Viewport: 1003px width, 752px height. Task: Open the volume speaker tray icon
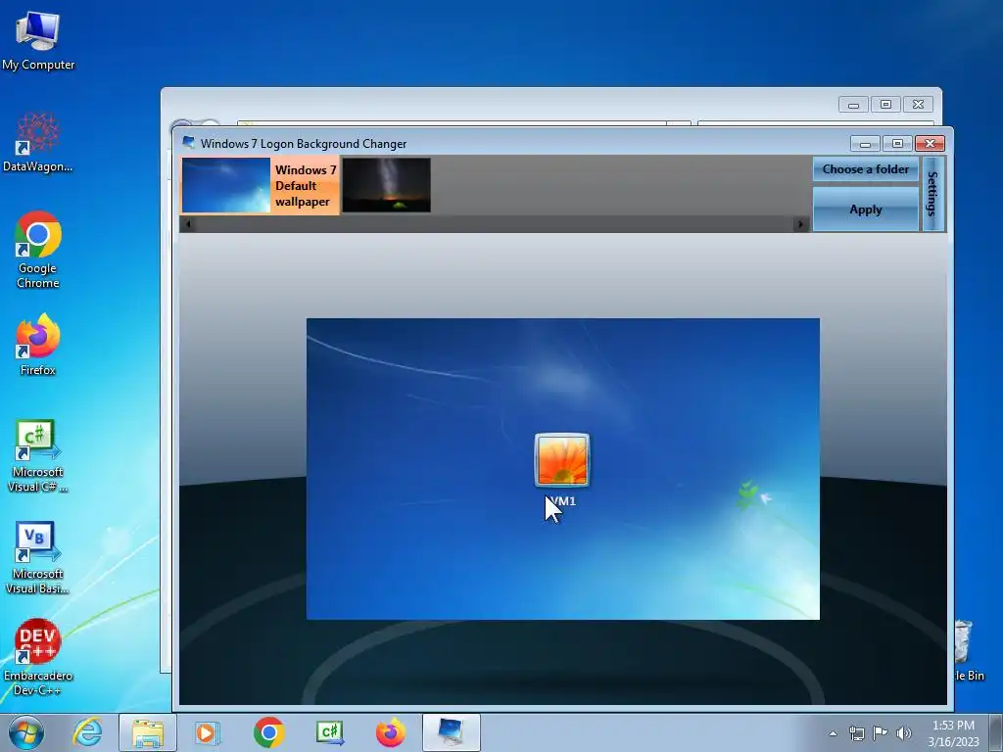904,733
